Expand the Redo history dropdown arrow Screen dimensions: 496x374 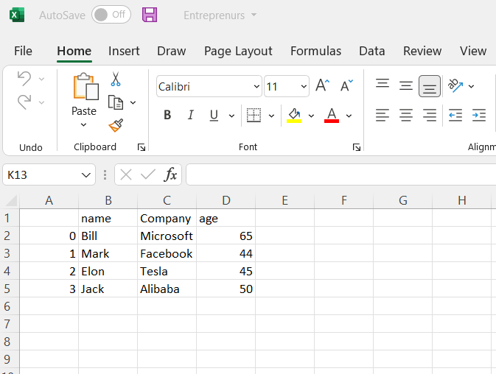point(41,102)
